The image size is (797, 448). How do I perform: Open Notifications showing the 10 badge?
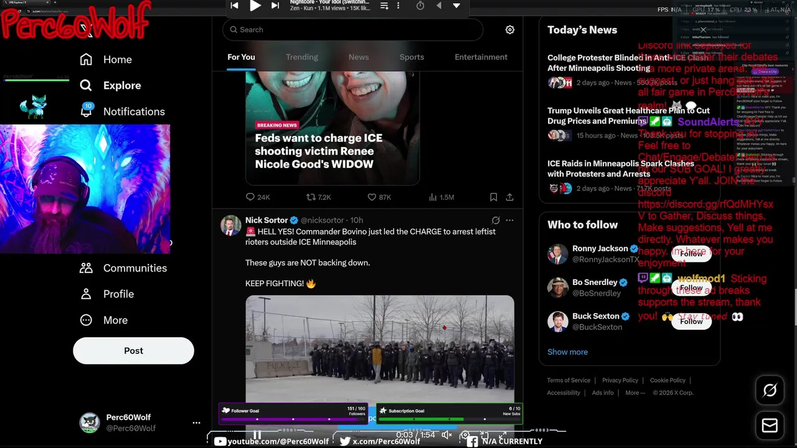pyautogui.click(x=122, y=111)
